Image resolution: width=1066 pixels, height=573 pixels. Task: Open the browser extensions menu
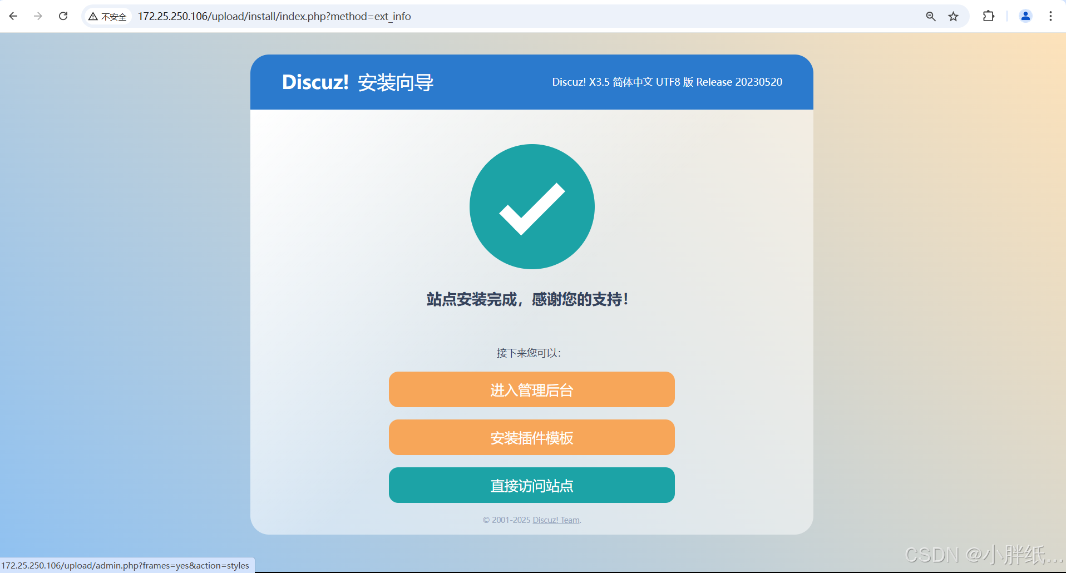click(989, 16)
